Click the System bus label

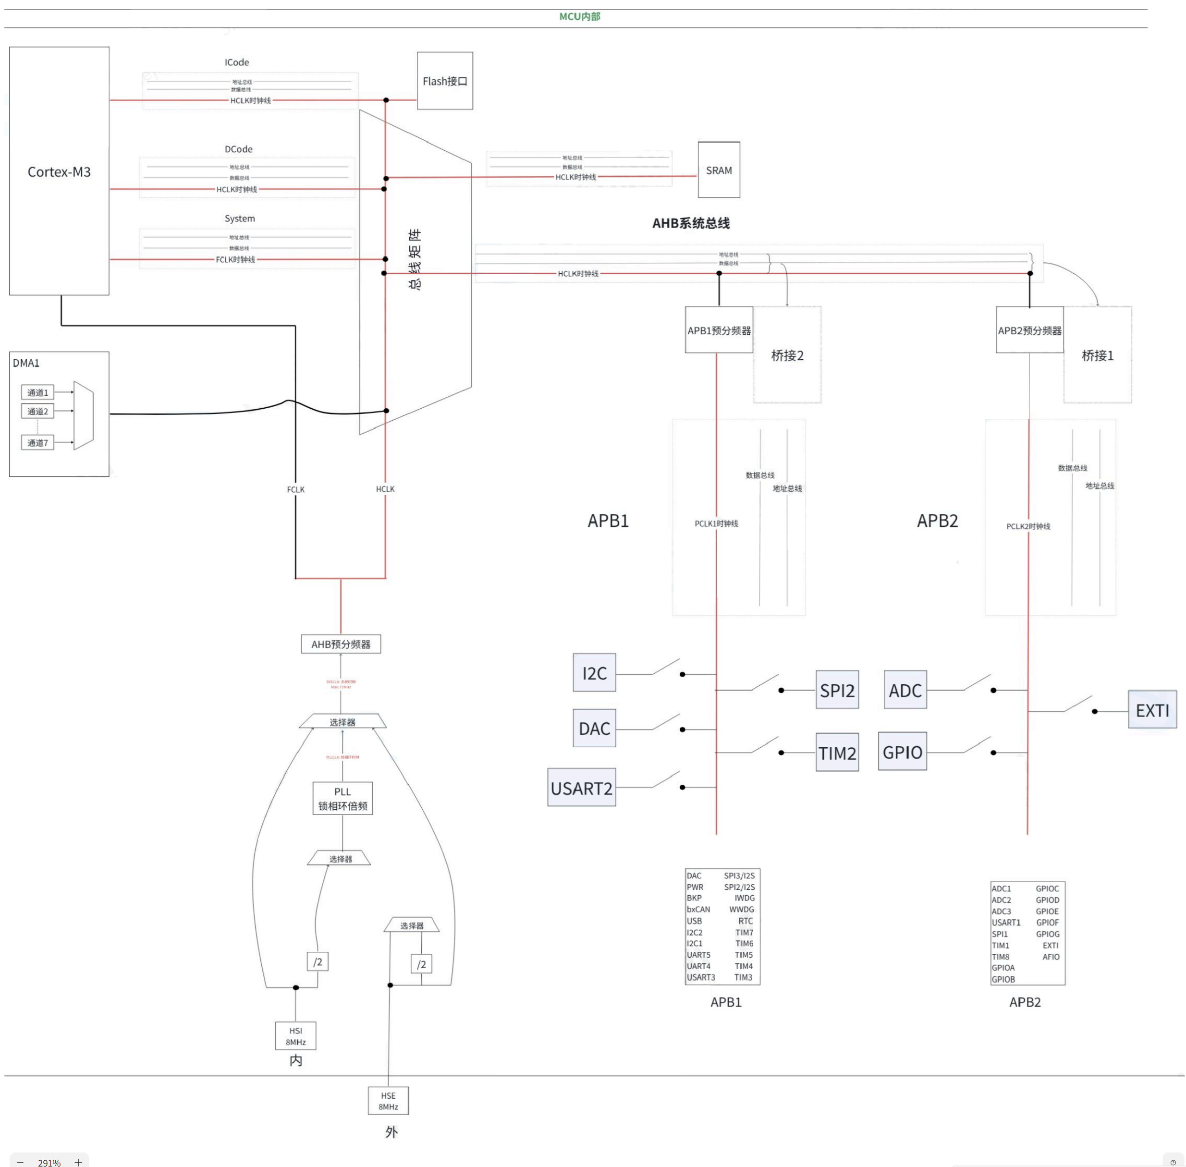point(240,218)
